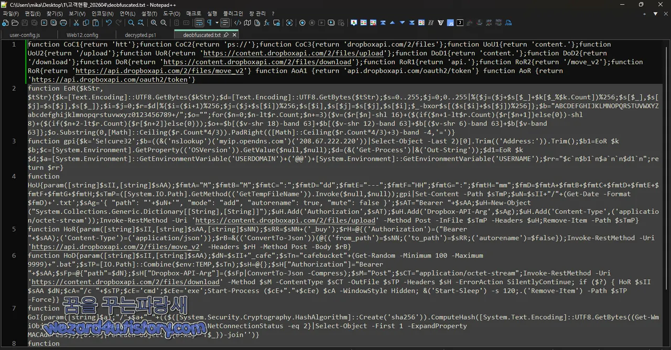This screenshot has width=671, height=350.
Task: Open the ? help menu
Action: click(273, 14)
